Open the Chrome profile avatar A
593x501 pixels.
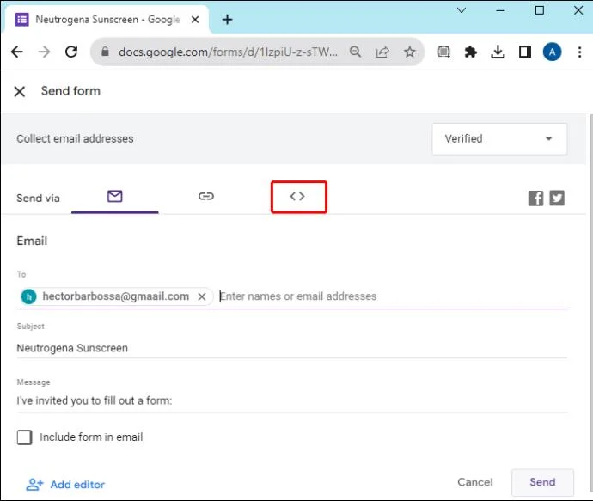pyautogui.click(x=552, y=52)
